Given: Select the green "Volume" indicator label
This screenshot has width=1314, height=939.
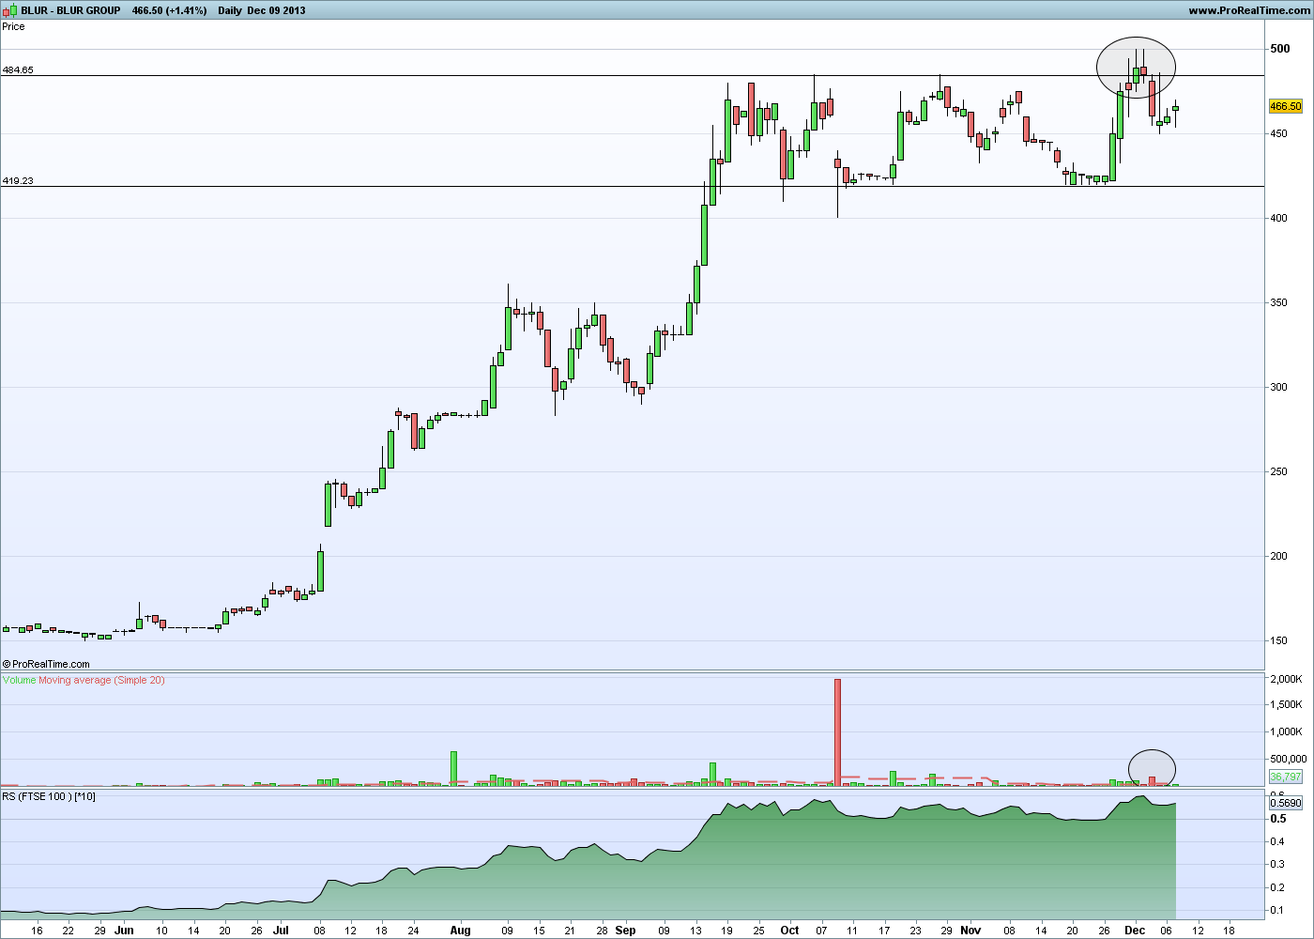Looking at the screenshot, I should (x=20, y=680).
